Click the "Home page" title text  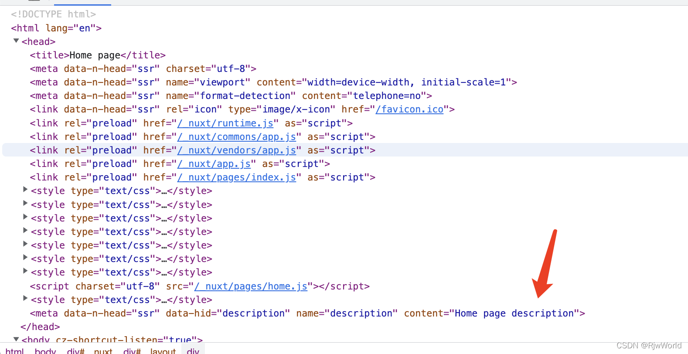point(95,55)
